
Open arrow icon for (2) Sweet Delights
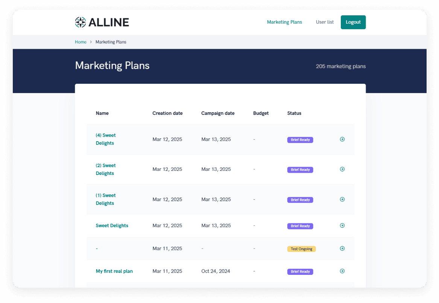click(x=342, y=169)
